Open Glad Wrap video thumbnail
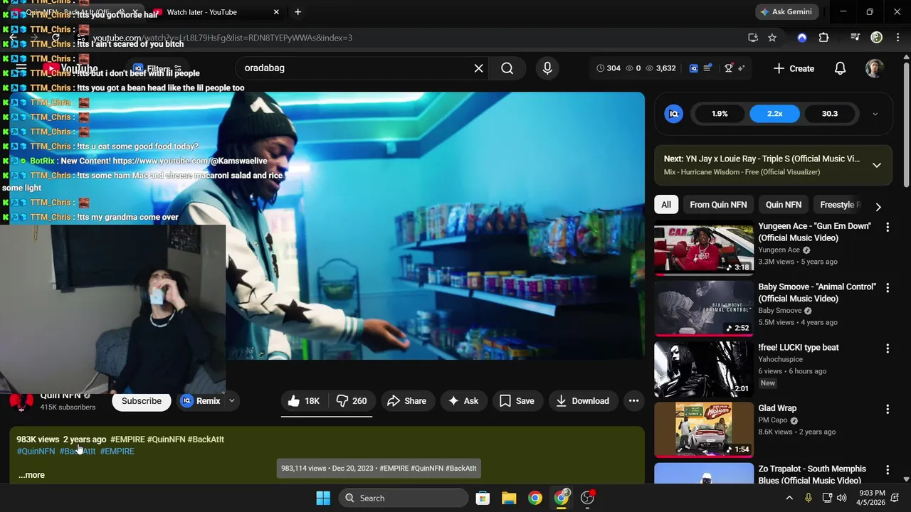The width and height of the screenshot is (911, 512). tap(703, 430)
